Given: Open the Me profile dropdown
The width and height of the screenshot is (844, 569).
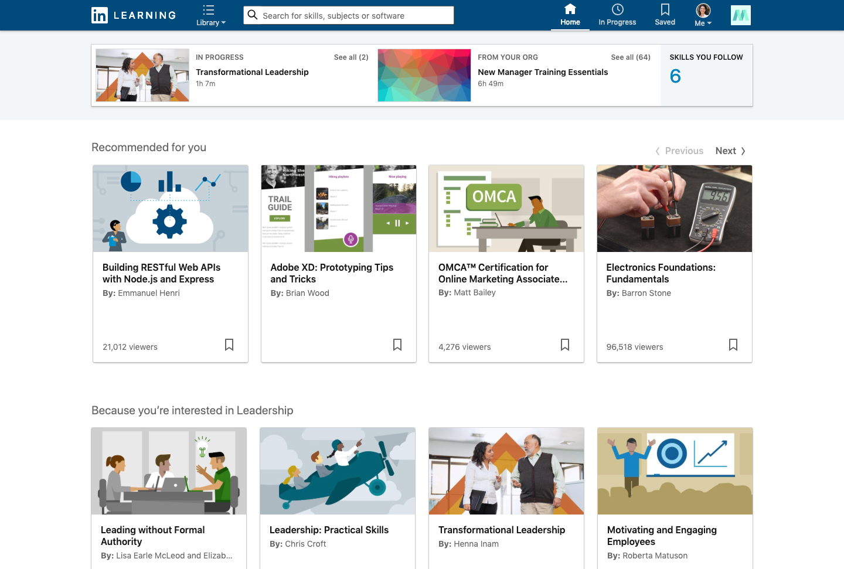Looking at the screenshot, I should [x=703, y=16].
